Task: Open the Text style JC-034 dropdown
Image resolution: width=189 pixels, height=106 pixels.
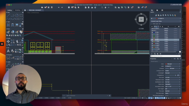Action: (x=173, y=77)
